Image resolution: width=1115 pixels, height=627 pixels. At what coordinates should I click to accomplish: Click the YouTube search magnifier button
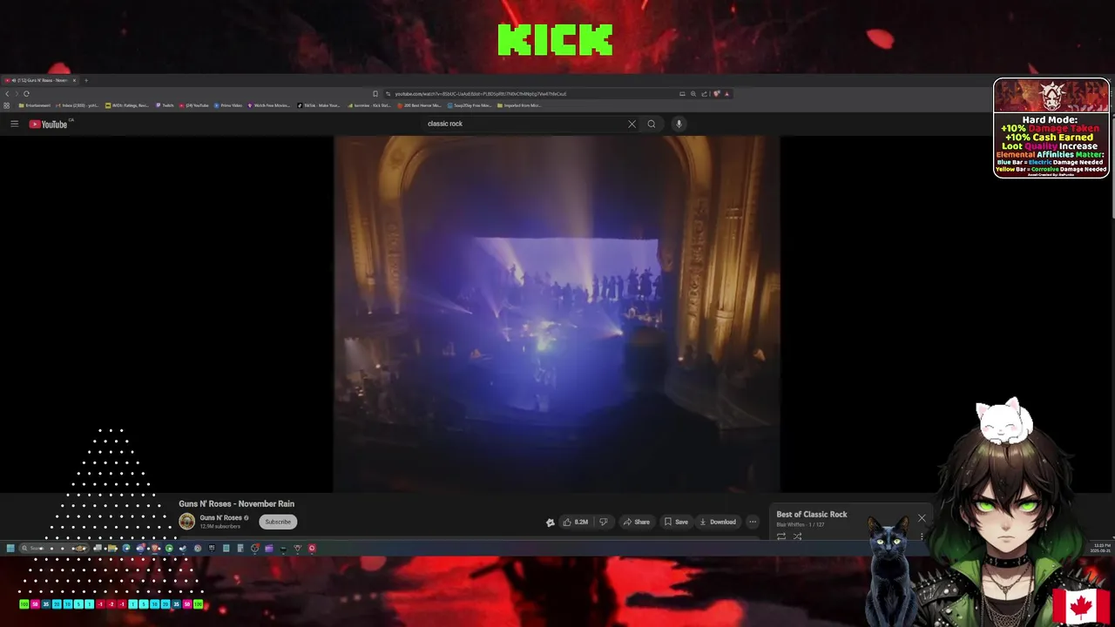(651, 124)
